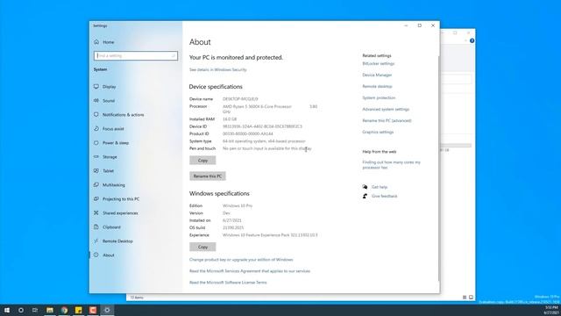Open Microsoft Software License Terms link
561x316 pixels.
[x=228, y=283]
